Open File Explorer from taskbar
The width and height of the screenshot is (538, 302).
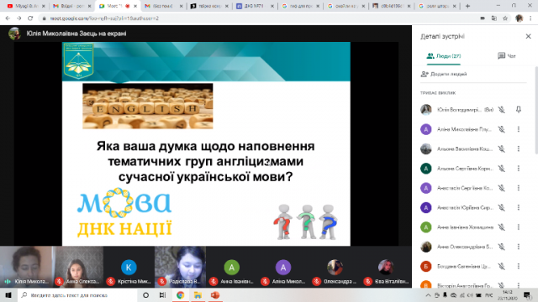point(198,294)
